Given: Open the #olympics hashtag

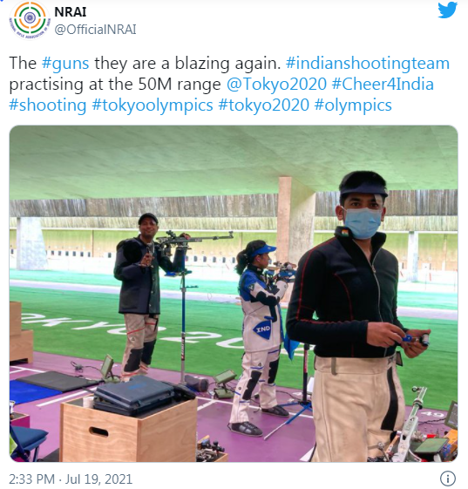Looking at the screenshot, I should point(353,105).
